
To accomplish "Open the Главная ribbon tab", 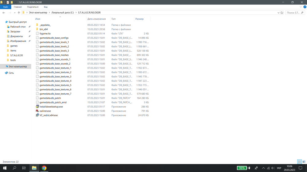I will (x=17, y=7).
